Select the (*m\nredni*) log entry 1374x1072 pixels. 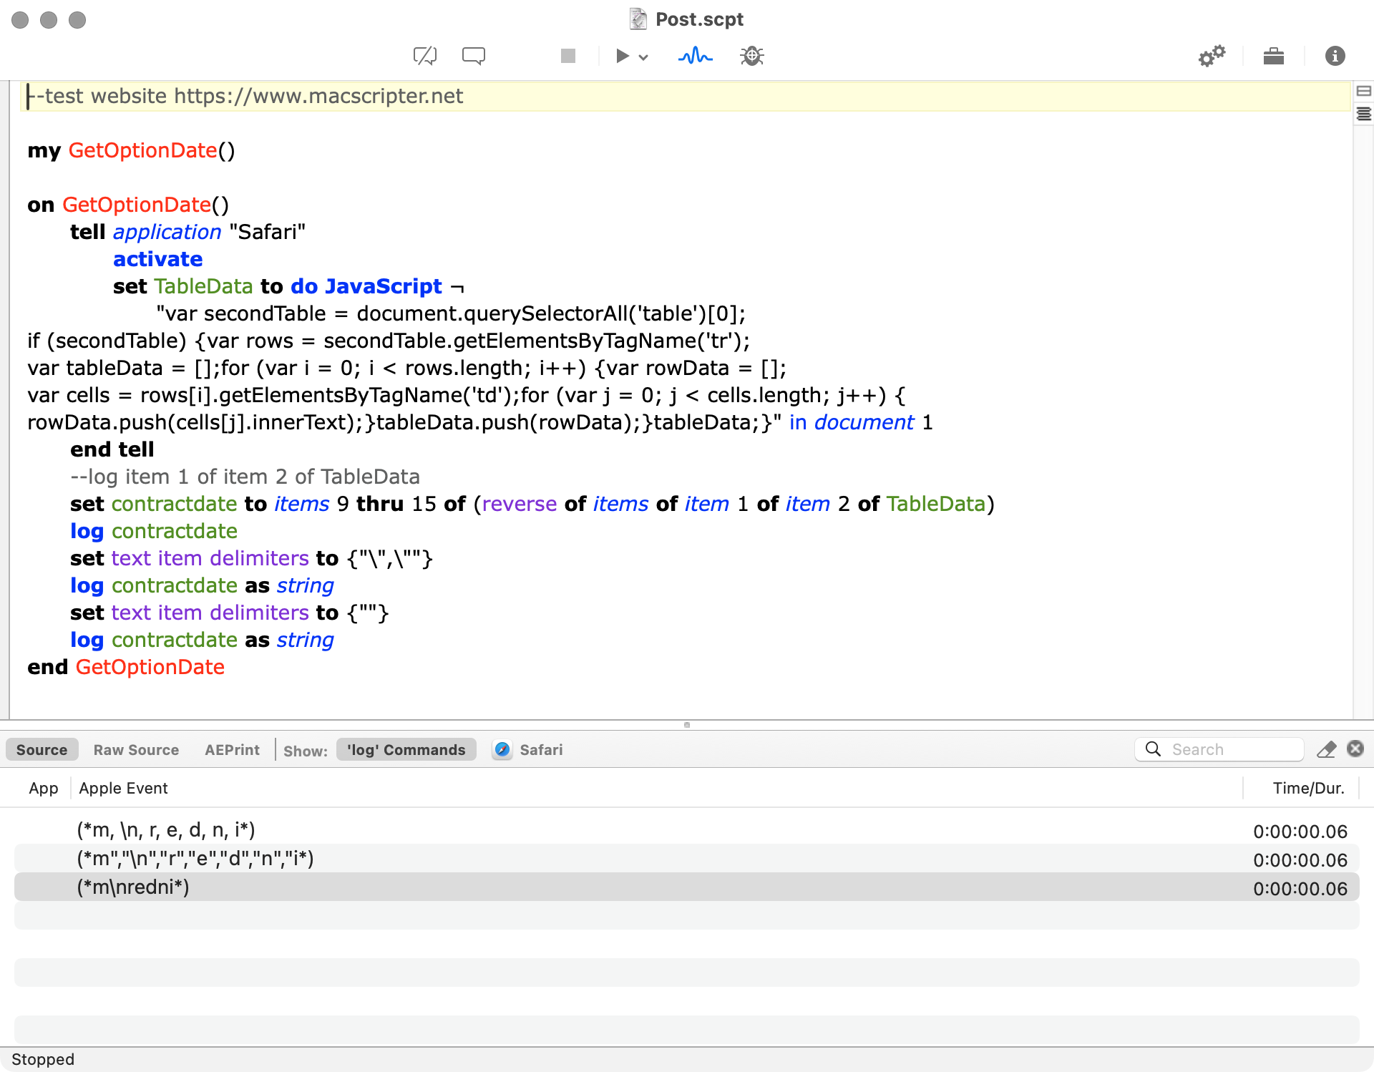click(x=133, y=887)
